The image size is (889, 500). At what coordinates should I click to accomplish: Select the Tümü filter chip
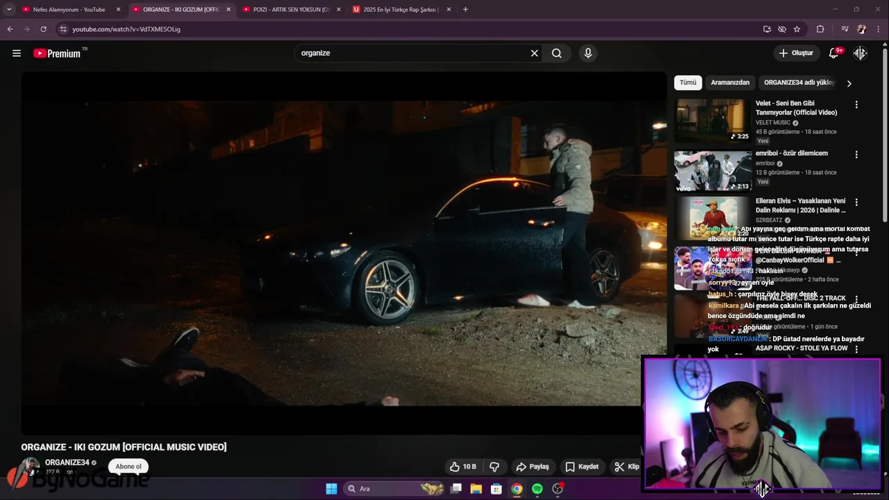click(x=688, y=83)
